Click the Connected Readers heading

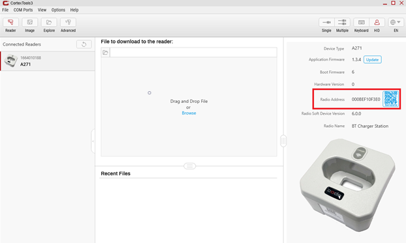pyautogui.click(x=22, y=44)
